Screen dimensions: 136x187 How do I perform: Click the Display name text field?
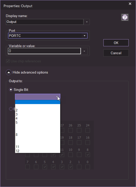click(x=45, y=22)
